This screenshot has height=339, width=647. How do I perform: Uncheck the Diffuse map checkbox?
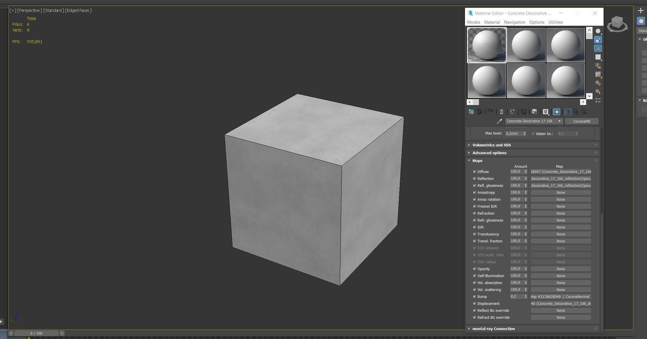coord(475,172)
